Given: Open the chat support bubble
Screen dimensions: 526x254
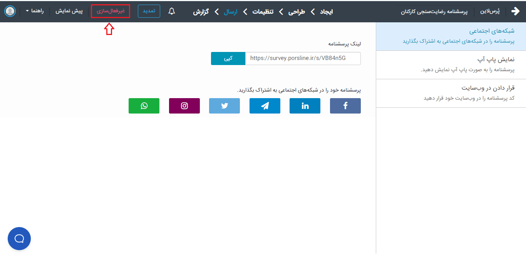Looking at the screenshot, I should coord(19,239).
